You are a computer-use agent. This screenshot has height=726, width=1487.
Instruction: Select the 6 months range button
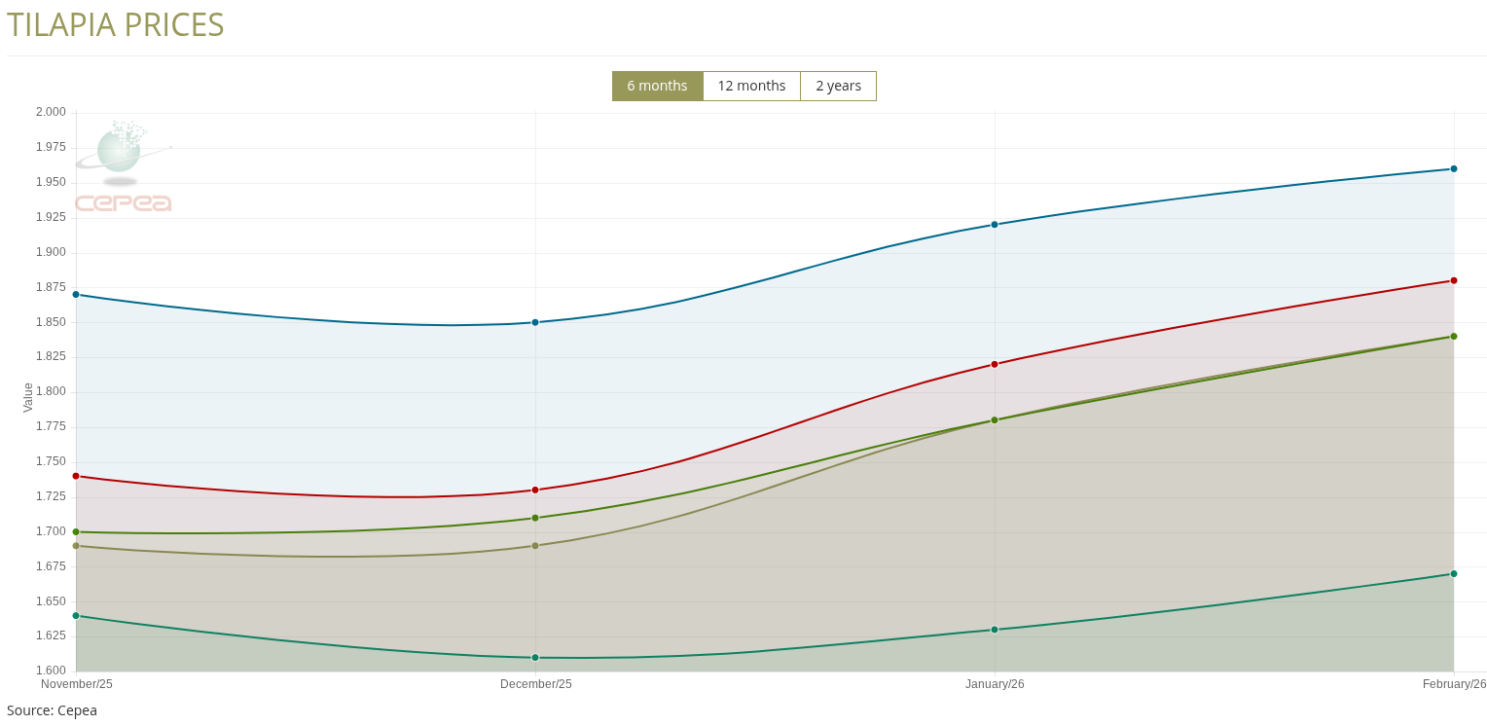pyautogui.click(x=657, y=86)
